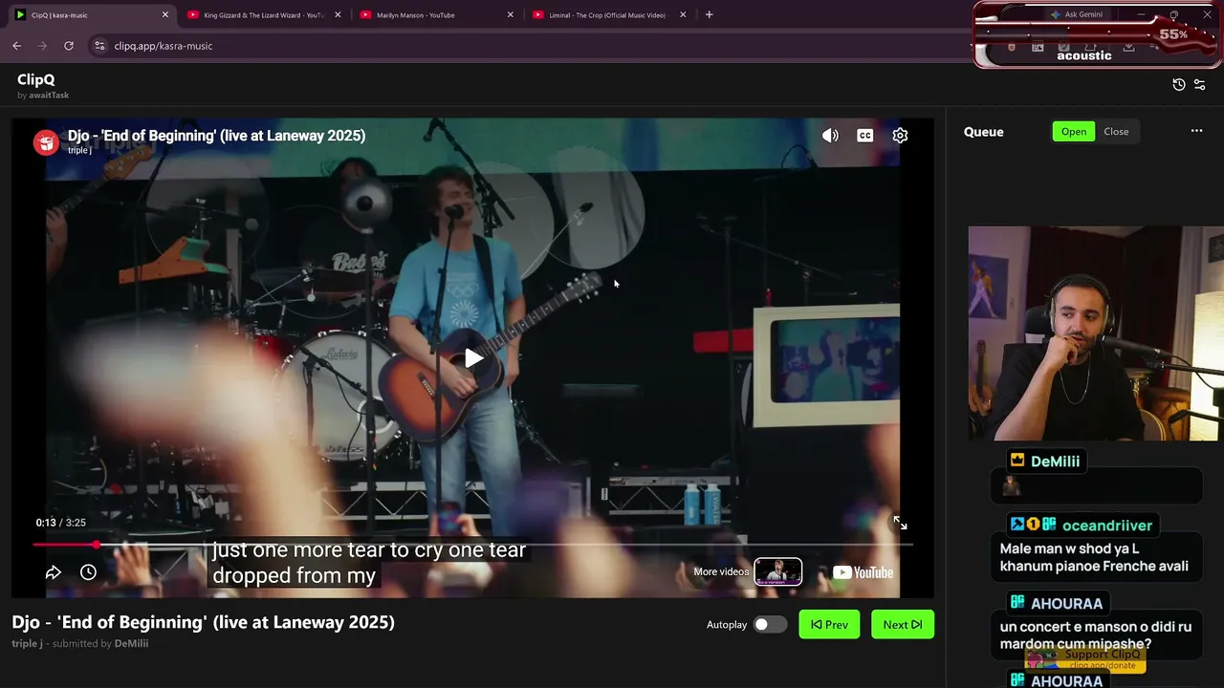The width and height of the screenshot is (1224, 688).
Task: Switch to the Marilyn Manson YouTube tab
Action: coord(437,15)
